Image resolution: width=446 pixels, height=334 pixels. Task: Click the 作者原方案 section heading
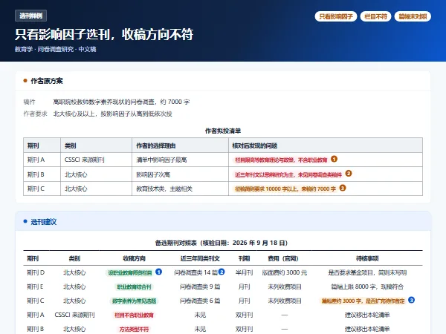tap(47, 81)
